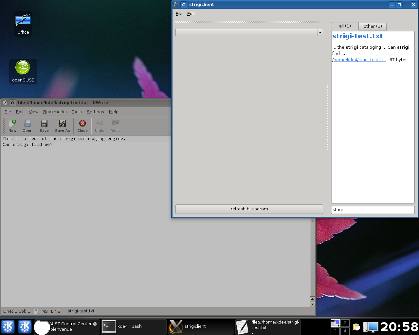This screenshot has height=335, width=419.
Task: Open the strigi-test.txt result title link
Action: [357, 36]
